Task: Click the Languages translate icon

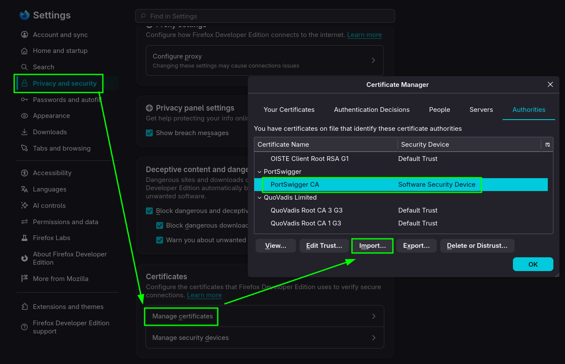Action: 25,189
